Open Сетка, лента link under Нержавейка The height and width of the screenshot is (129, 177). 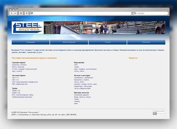tap(79, 71)
